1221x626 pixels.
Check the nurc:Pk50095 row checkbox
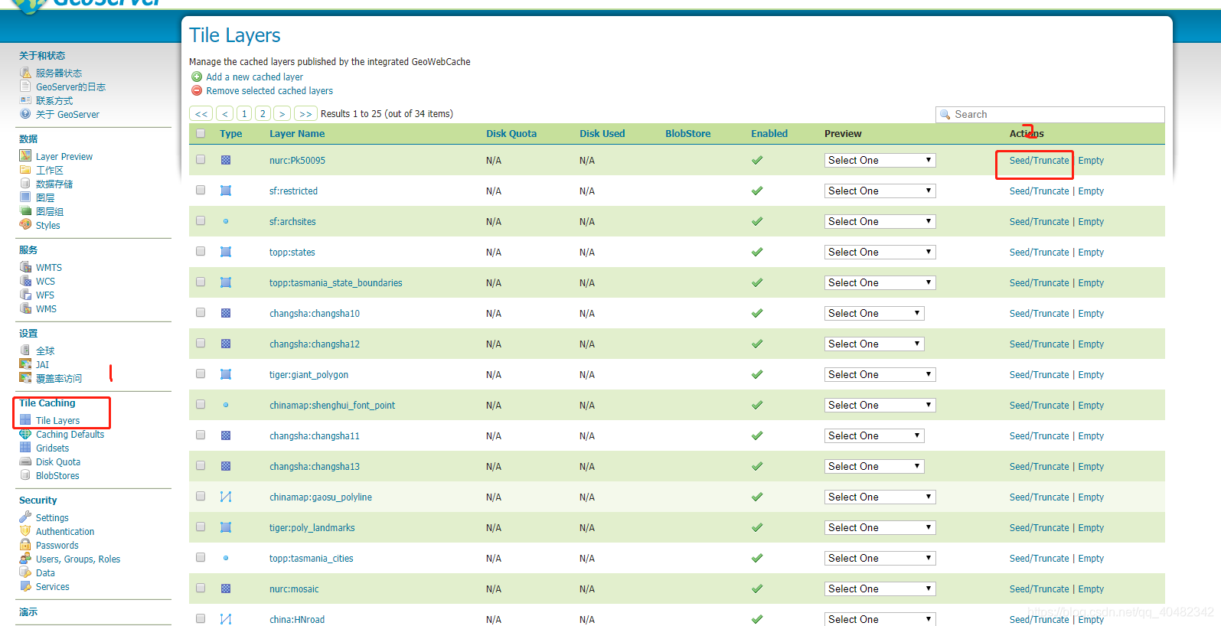pyautogui.click(x=201, y=159)
